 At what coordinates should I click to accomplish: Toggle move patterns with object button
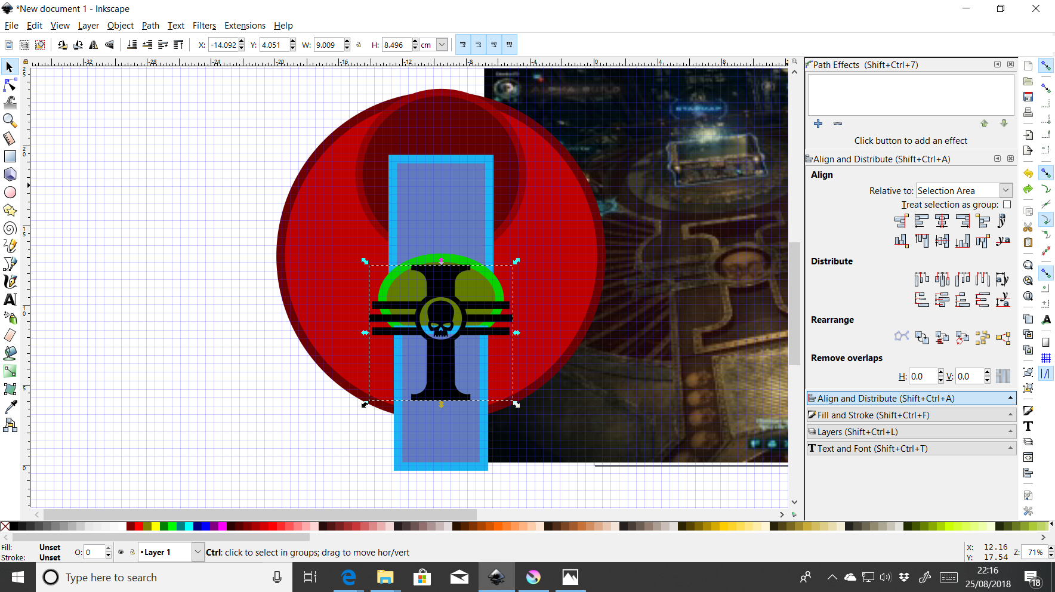pyautogui.click(x=509, y=45)
